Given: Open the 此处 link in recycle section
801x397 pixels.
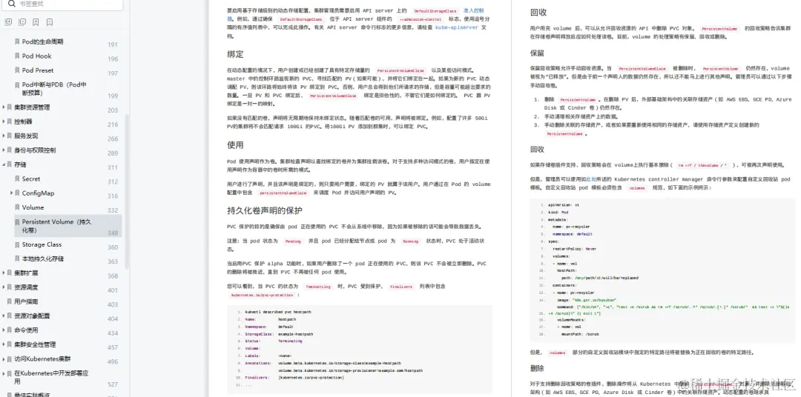Looking at the screenshot, I should pyautogui.click(x=590, y=180).
